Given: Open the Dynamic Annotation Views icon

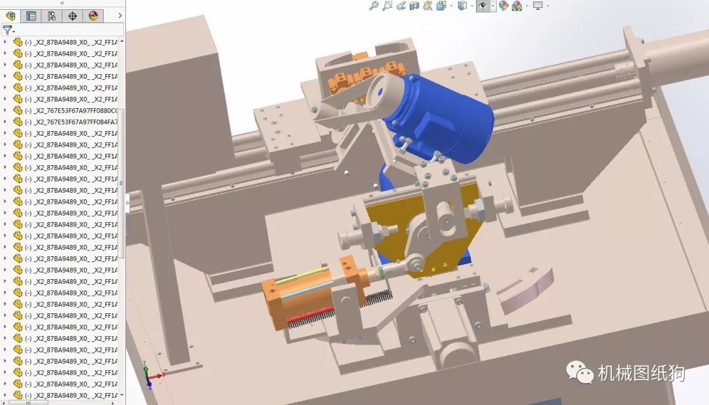Looking at the screenshot, I should tap(427, 6).
